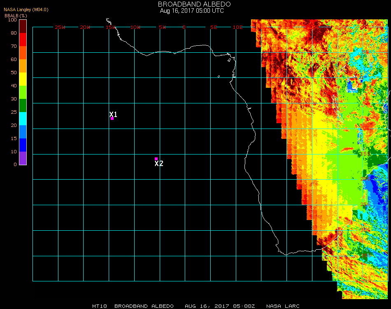Click the '25S' latitude label

tap(365, 204)
